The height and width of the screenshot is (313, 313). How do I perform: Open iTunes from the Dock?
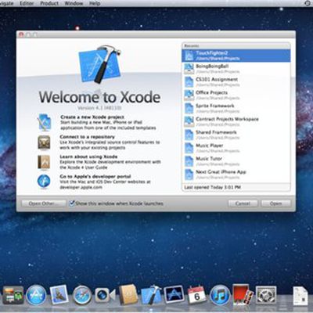220,296
